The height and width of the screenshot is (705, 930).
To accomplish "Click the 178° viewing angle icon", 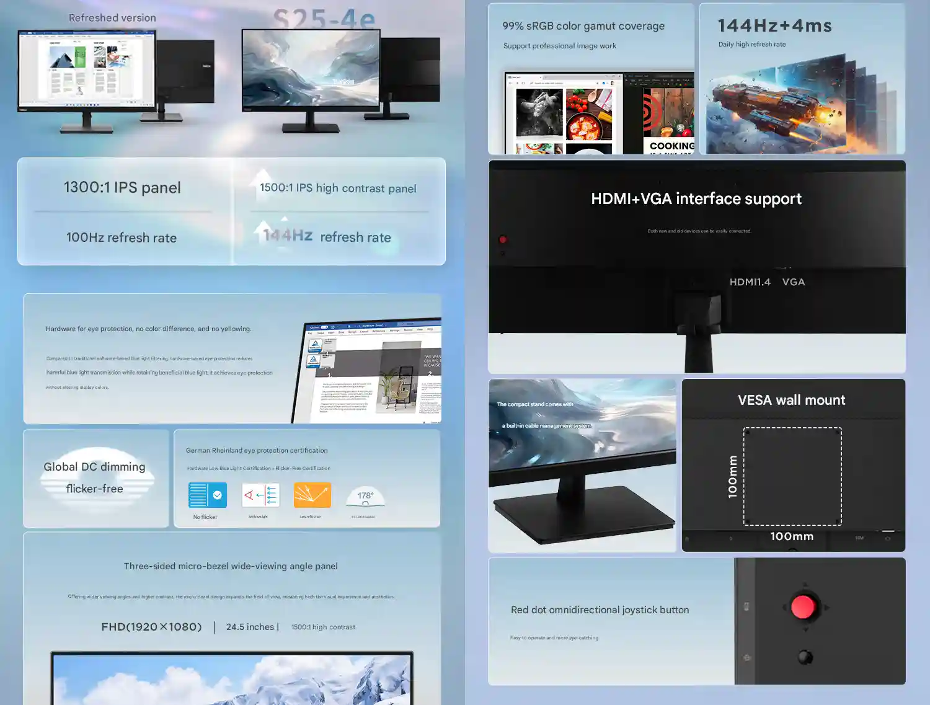I will pyautogui.click(x=365, y=497).
